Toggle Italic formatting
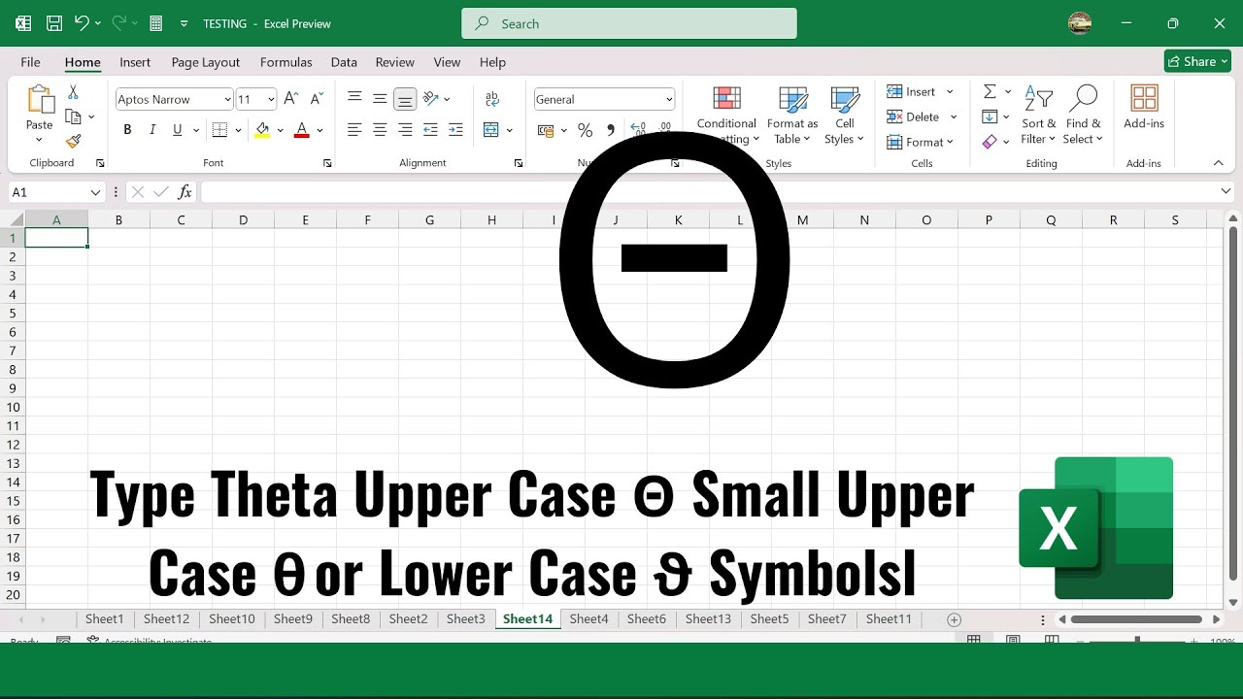Viewport: 1243px width, 699px height. tap(152, 130)
